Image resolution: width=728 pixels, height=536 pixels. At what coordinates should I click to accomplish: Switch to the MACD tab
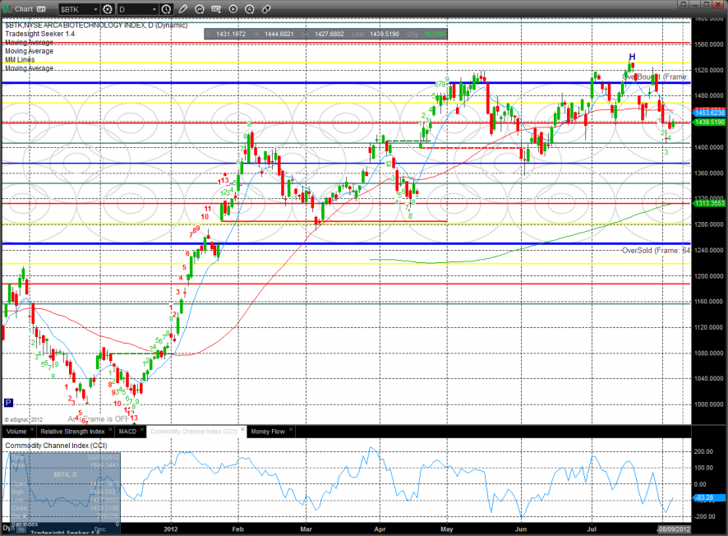(127, 431)
